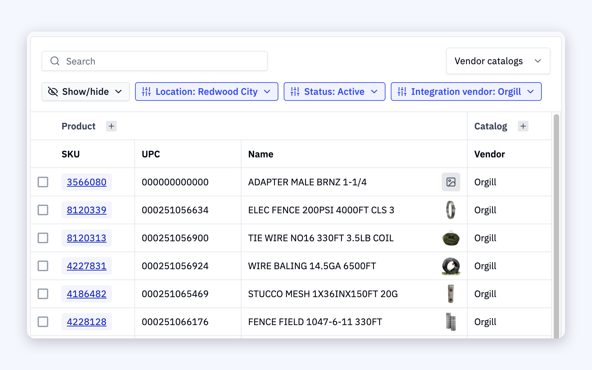The height and width of the screenshot is (370, 592).
Task: Open SKU link 8120339
Action: point(86,210)
